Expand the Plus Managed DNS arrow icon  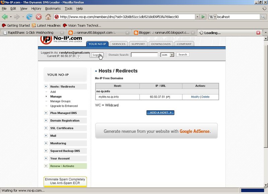[46, 113]
